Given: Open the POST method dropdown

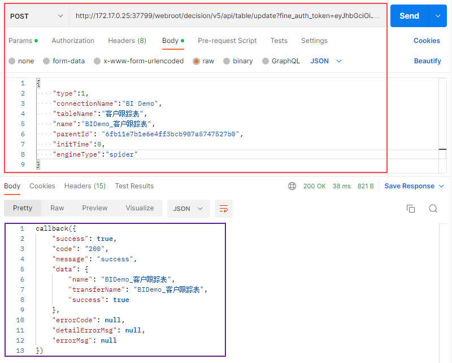Looking at the screenshot, I should coord(37,16).
